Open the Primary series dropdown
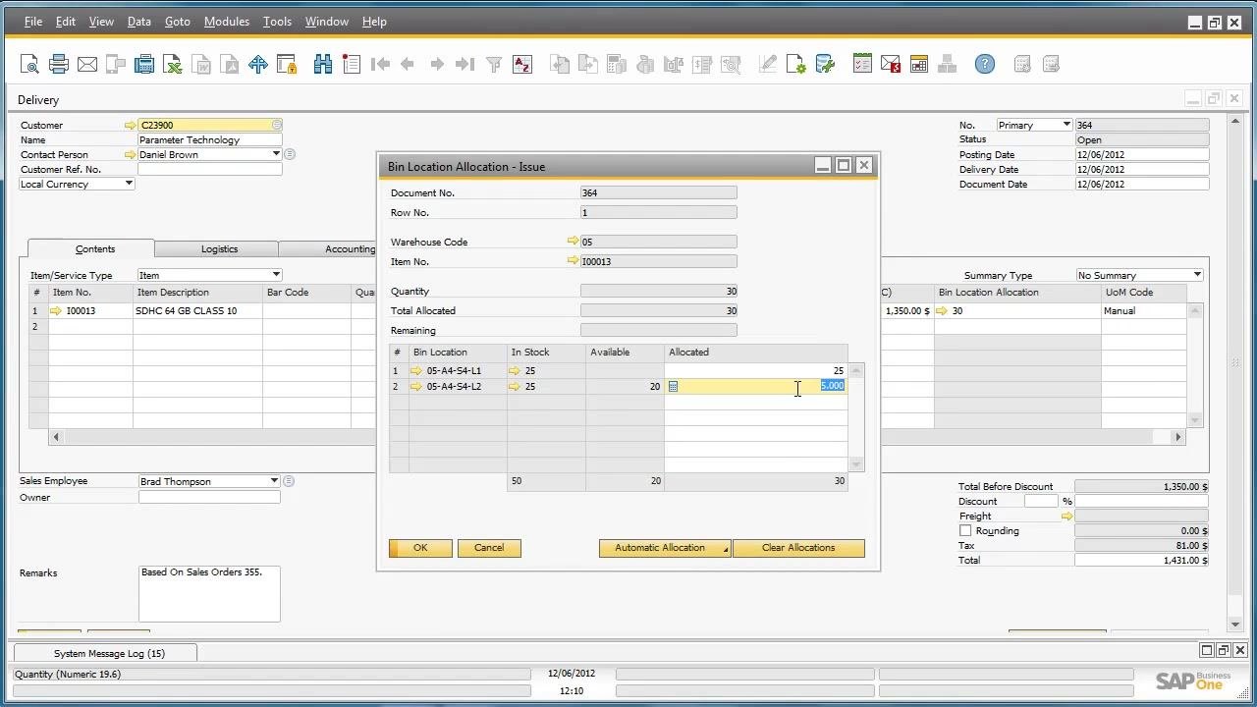This screenshot has height=707, width=1257. [x=1066, y=125]
